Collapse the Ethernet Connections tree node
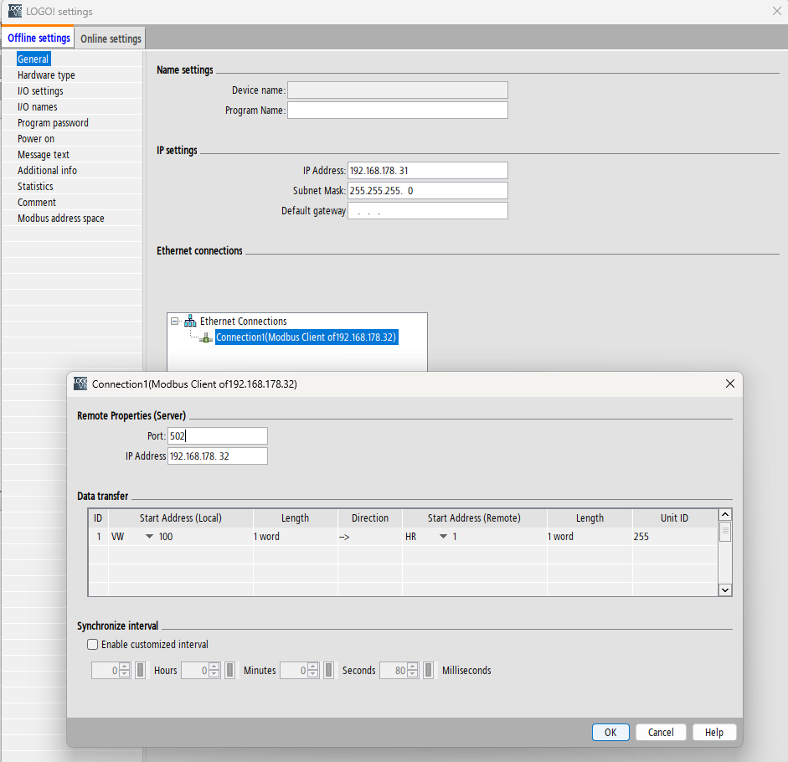This screenshot has width=788, height=762. point(174,322)
